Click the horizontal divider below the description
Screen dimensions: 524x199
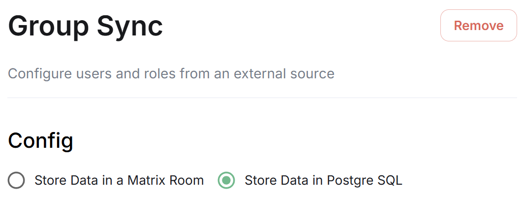pyautogui.click(x=262, y=98)
